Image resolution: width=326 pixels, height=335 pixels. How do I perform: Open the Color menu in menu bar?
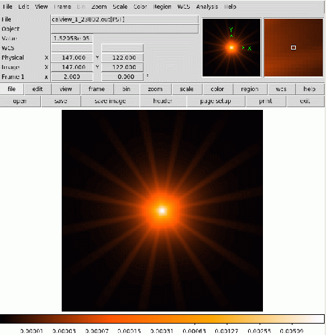point(140,7)
